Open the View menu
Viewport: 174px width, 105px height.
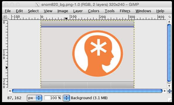48,11
